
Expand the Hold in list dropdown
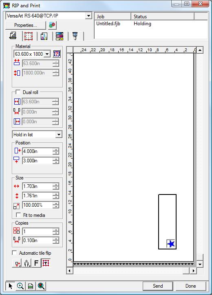(x=59, y=135)
